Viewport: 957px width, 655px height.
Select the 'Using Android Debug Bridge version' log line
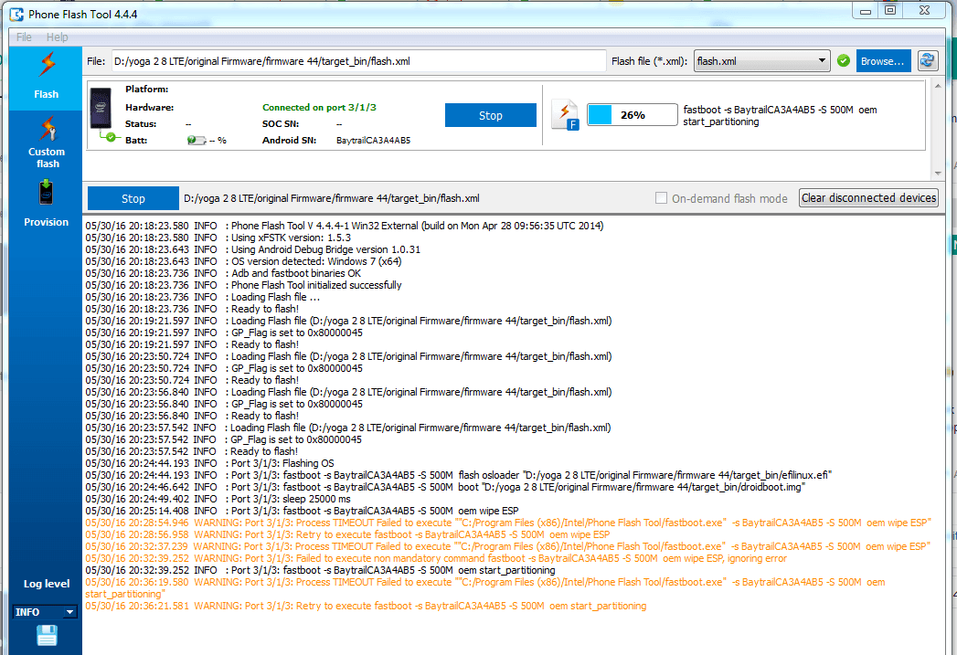252,249
